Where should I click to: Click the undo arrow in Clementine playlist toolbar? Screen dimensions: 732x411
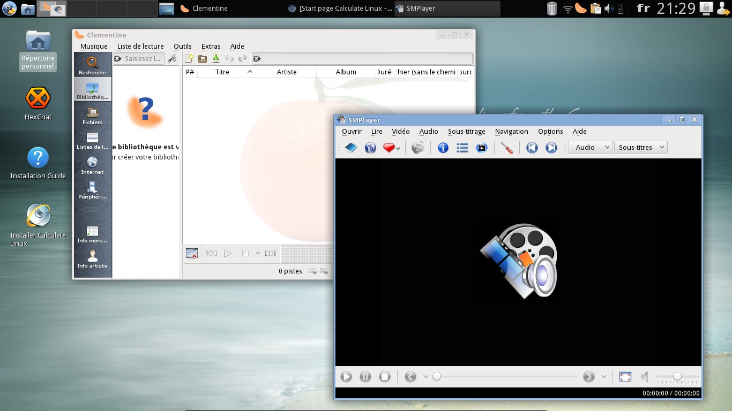pyautogui.click(x=229, y=59)
